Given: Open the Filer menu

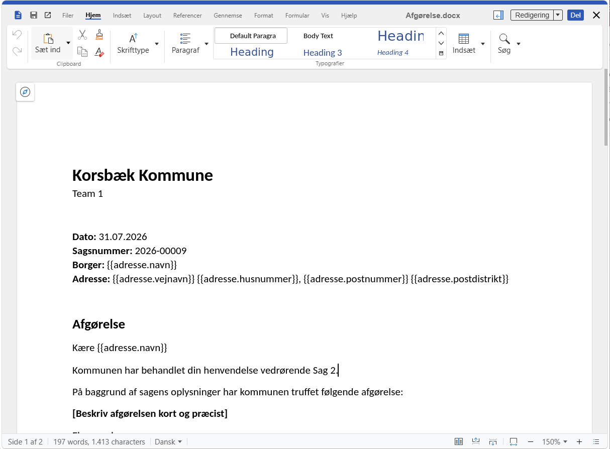Looking at the screenshot, I should (68, 16).
